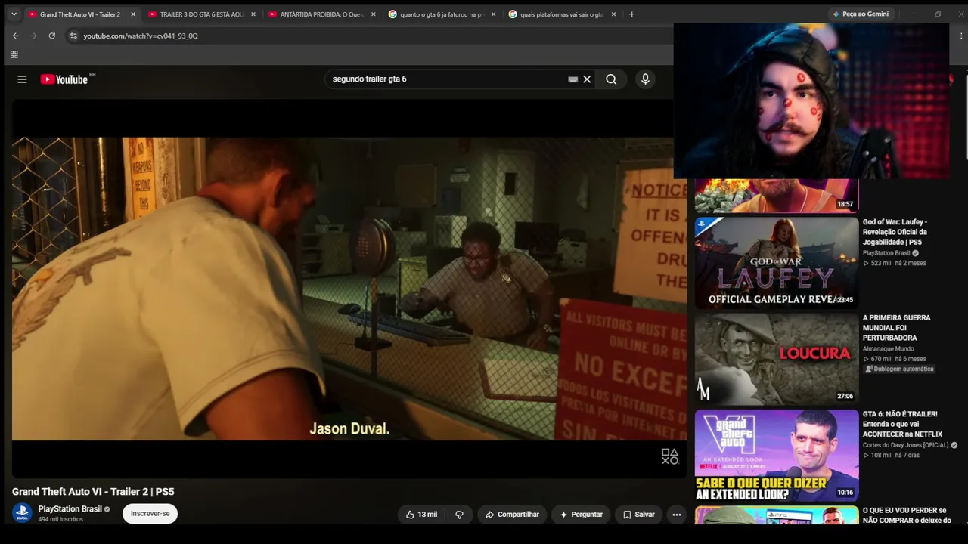Open the YouTube hamburger guide menu
This screenshot has height=544, width=968.
(22, 79)
